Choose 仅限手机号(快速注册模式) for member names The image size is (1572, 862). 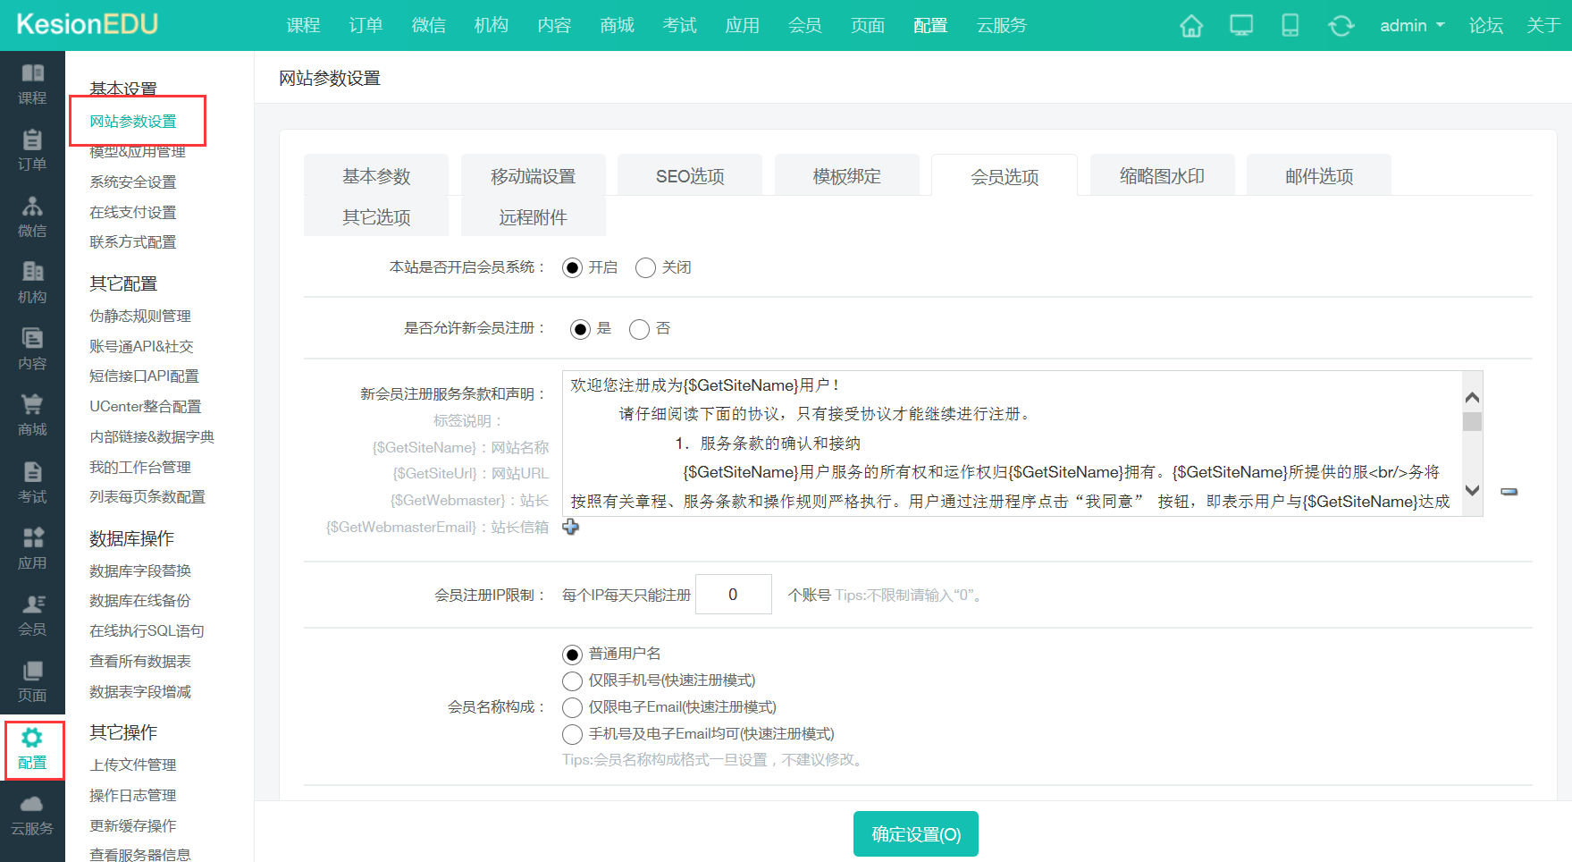pos(572,680)
